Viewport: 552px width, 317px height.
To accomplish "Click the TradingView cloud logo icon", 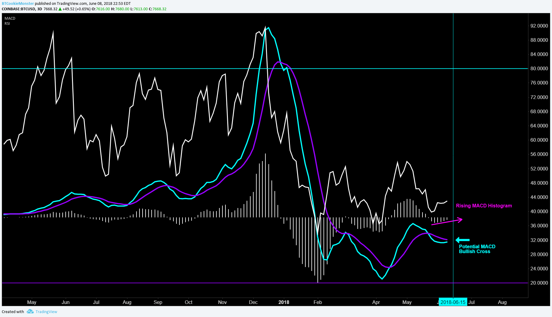I will tap(30, 311).
